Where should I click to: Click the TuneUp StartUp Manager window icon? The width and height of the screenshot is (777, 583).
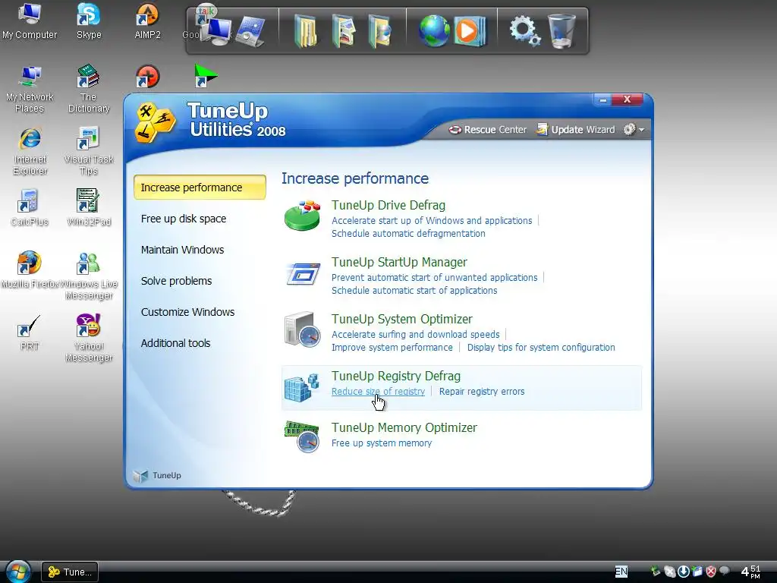coord(304,273)
